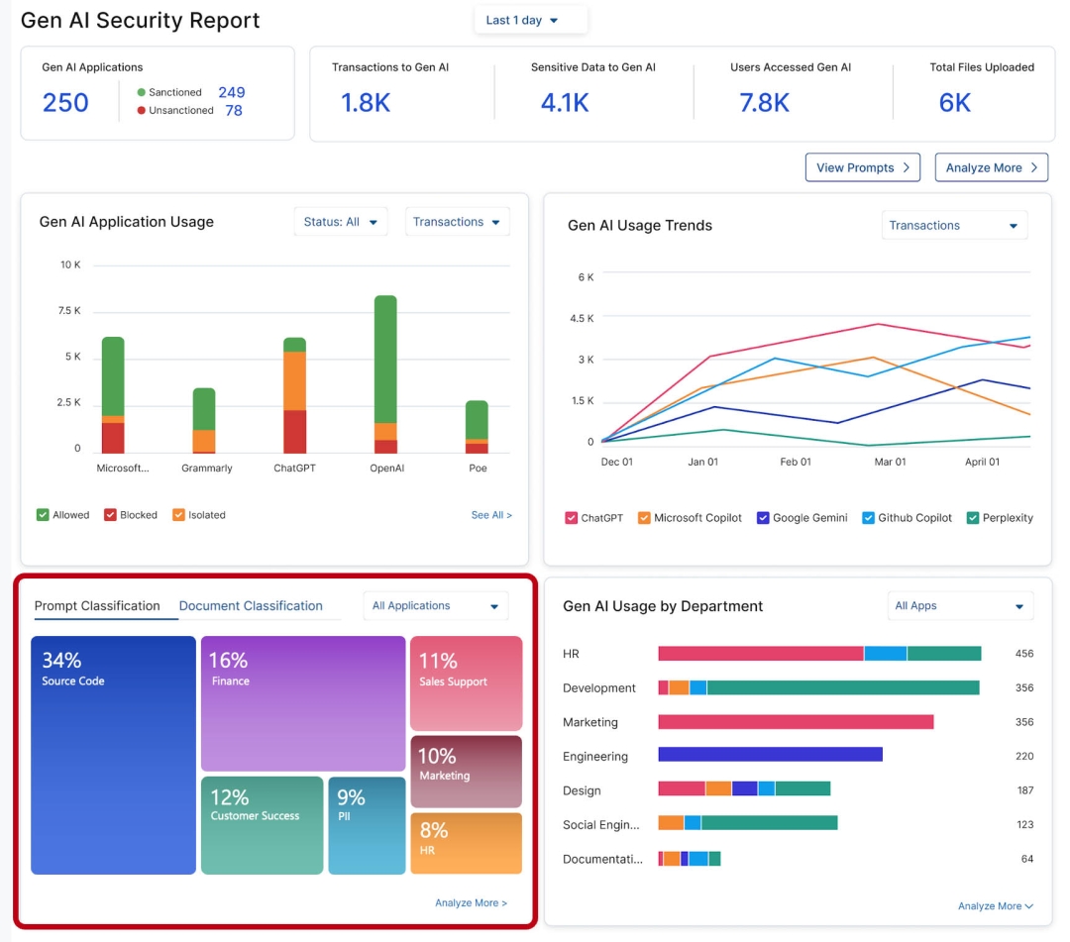This screenshot has height=942, width=1070.
Task: Uncheck Microsoft Copilot trend checkbox
Action: click(x=644, y=518)
